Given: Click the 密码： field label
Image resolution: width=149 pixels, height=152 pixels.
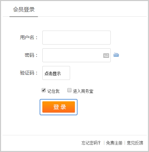Looking at the screenshot, I should 31,55.
